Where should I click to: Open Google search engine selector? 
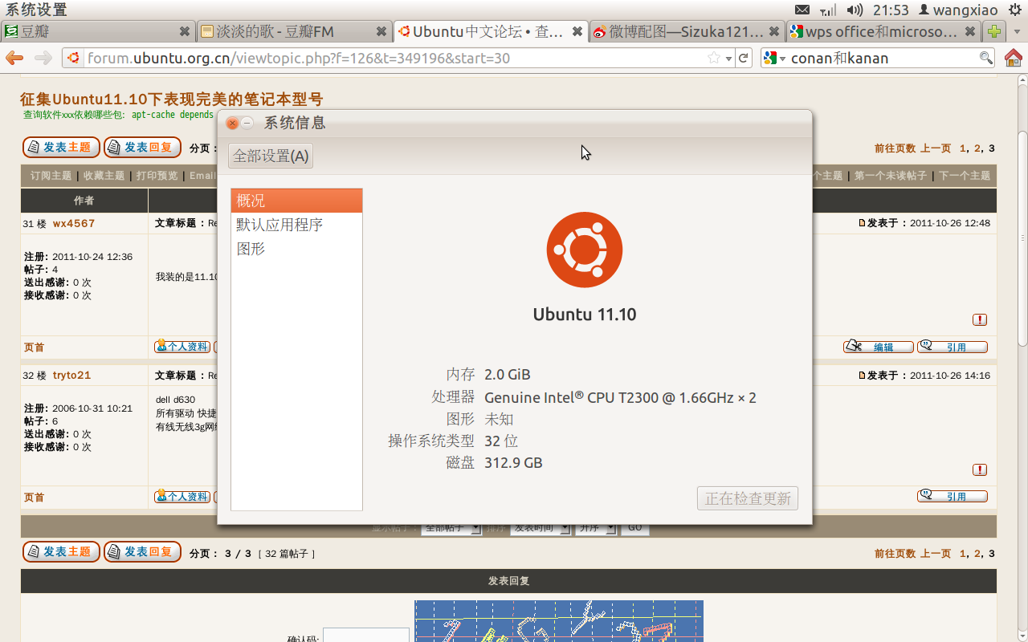coord(774,58)
